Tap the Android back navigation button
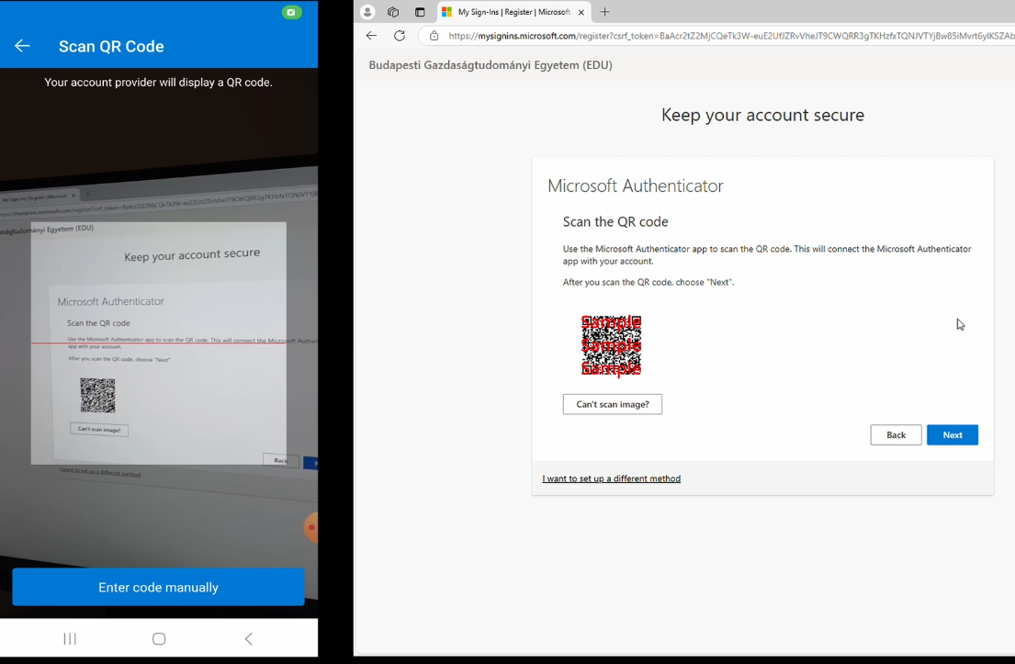 (249, 639)
